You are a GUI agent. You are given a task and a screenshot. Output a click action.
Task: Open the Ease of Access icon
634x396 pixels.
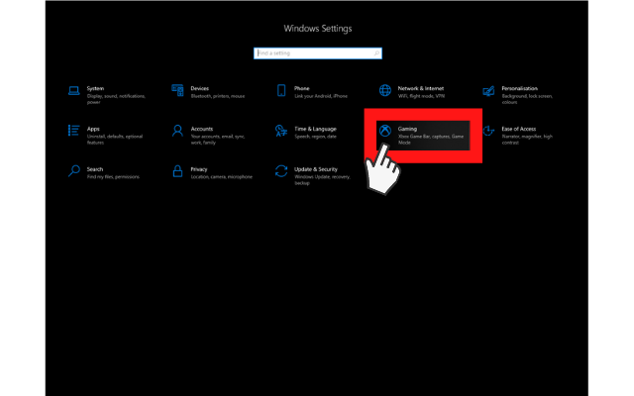point(488,131)
